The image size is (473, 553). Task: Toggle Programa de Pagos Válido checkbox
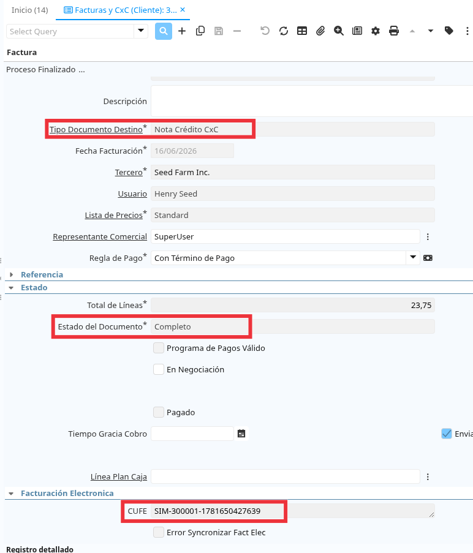click(158, 348)
